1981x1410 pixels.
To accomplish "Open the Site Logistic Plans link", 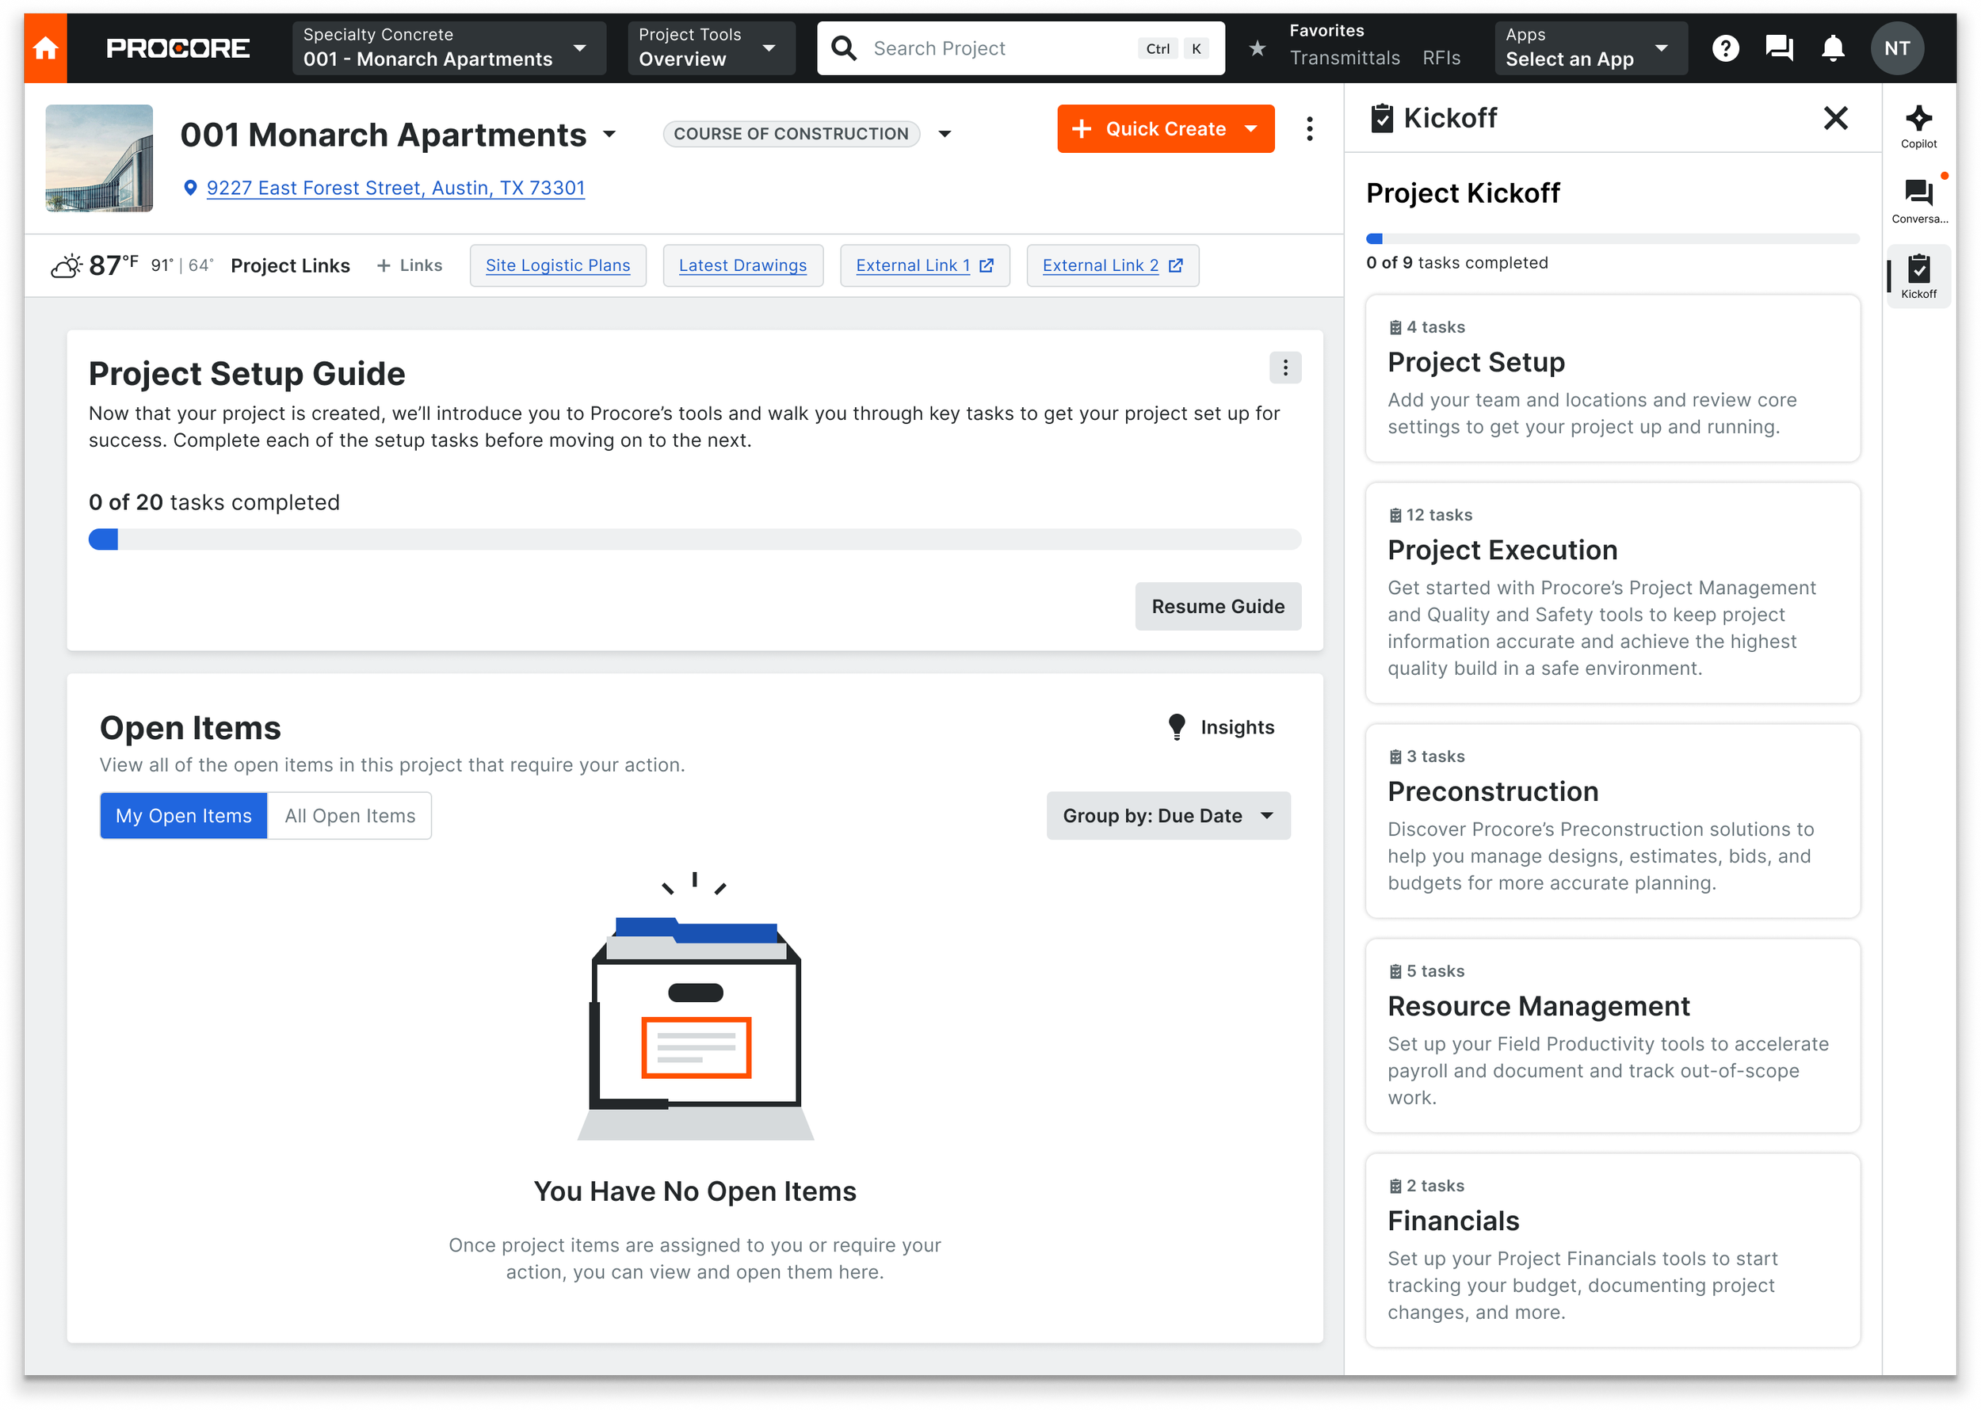I will (558, 265).
